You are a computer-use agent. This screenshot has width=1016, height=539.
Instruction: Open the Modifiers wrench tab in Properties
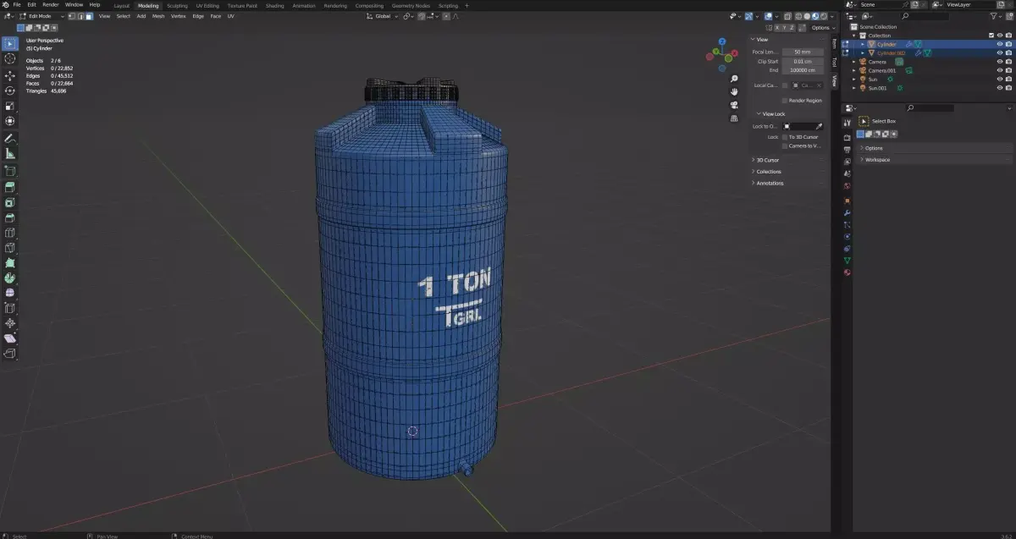point(847,212)
